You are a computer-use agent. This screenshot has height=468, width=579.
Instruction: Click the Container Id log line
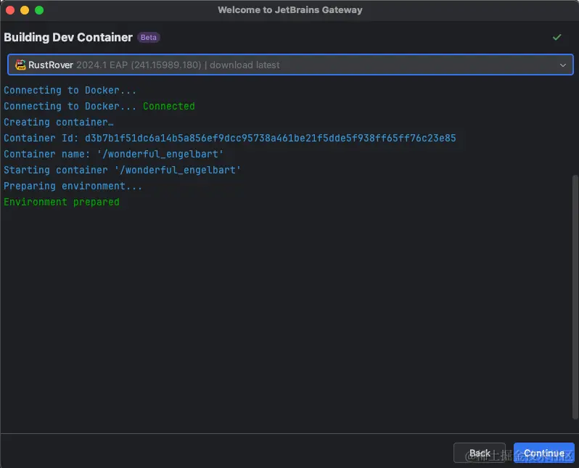pos(230,138)
